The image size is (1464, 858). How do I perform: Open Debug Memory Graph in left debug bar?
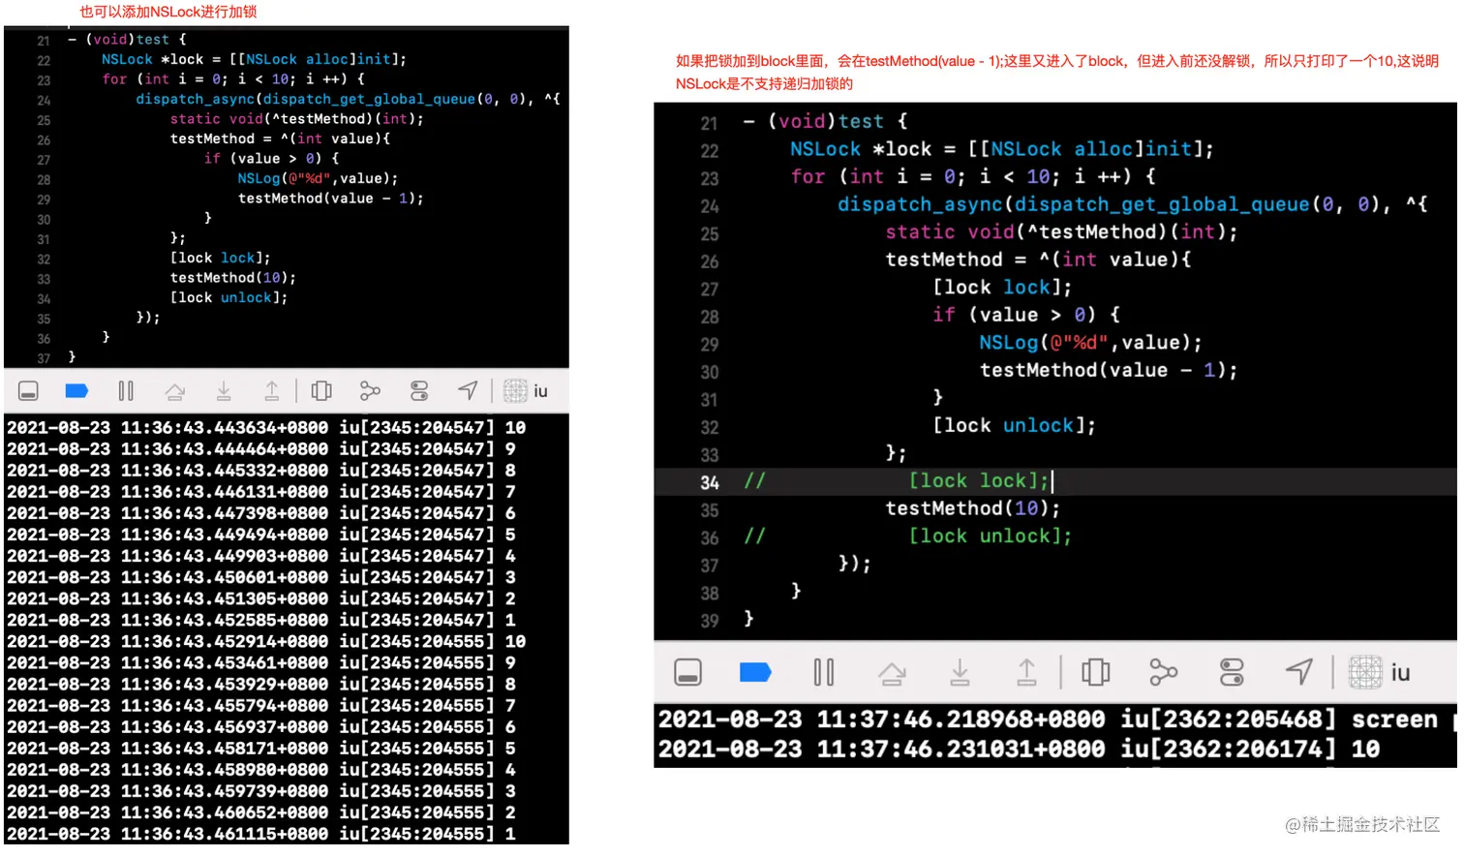pyautogui.click(x=370, y=391)
